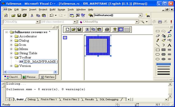The height and width of the screenshot is (107, 175).
Task: Open the All class members dropdown
Action: pos(75,22)
